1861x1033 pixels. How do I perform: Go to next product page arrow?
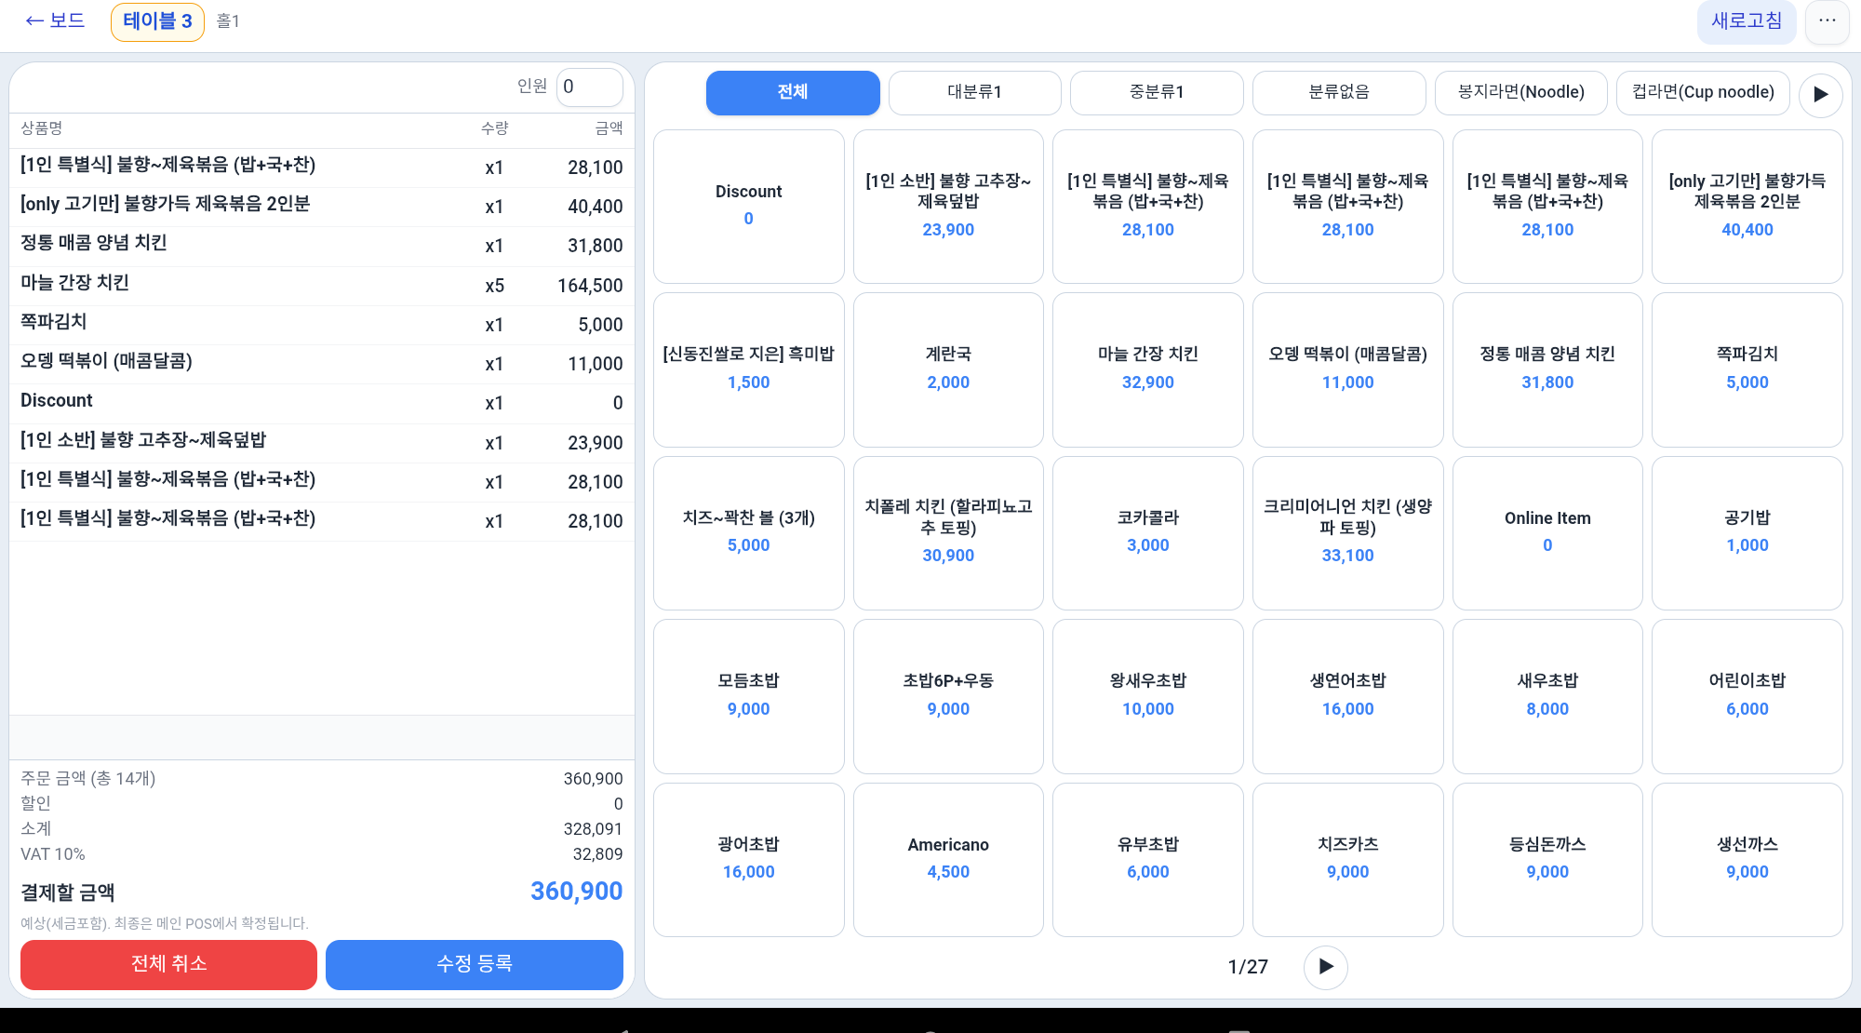point(1325,966)
